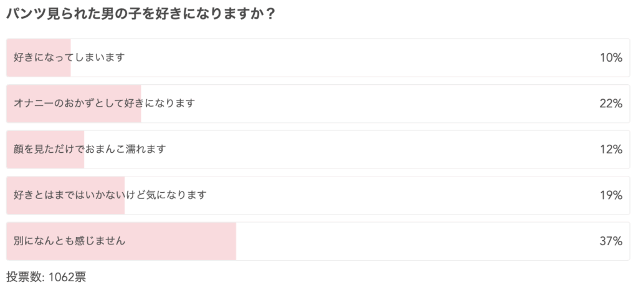This screenshot has width=638, height=305.
Task: Click the 10% percentage value
Action: pos(611,58)
